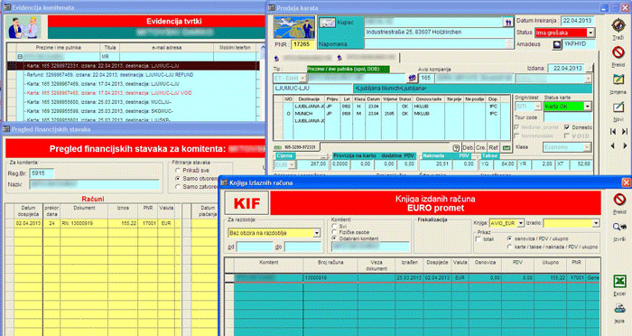The width and height of the screenshot is (632, 336).
Task: Go to next record in Prodaja karata
Action: (625, 145)
